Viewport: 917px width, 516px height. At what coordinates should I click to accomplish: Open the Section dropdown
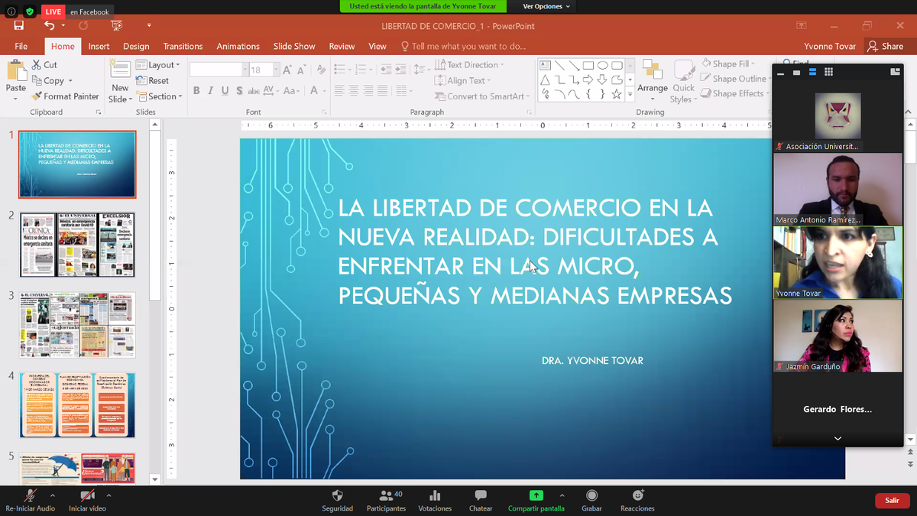pos(159,96)
